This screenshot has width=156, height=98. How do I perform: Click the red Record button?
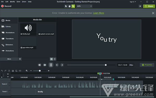point(6,6)
